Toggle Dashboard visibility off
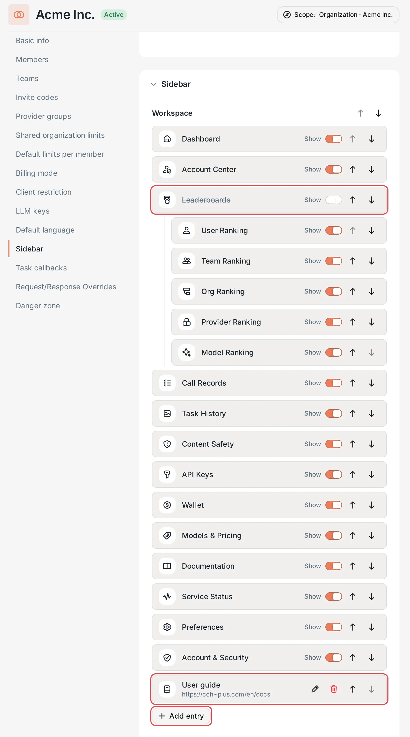 click(334, 139)
